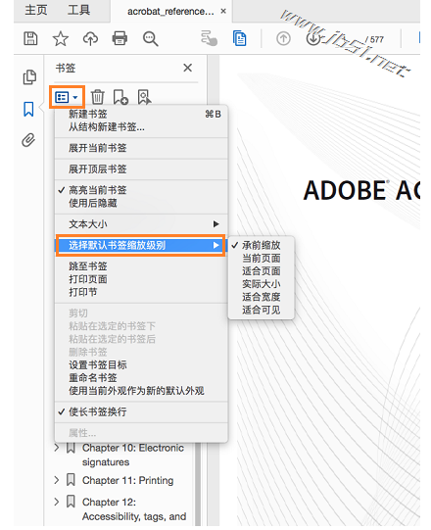
Task: Expand Chapter 11: Printing bookmark
Action: point(57,480)
